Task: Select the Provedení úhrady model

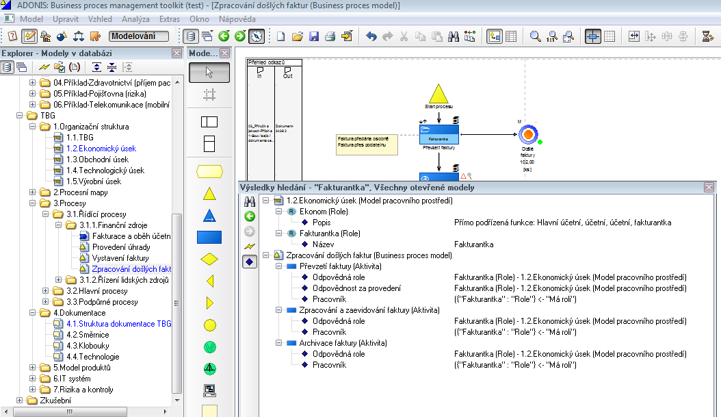Action: (x=121, y=247)
